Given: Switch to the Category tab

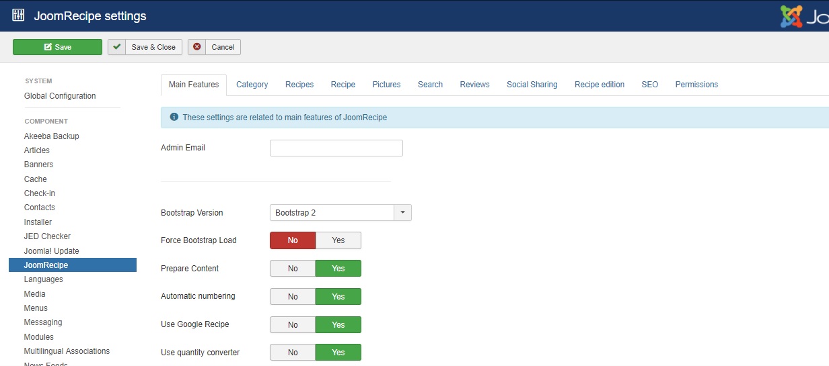Looking at the screenshot, I should (252, 85).
